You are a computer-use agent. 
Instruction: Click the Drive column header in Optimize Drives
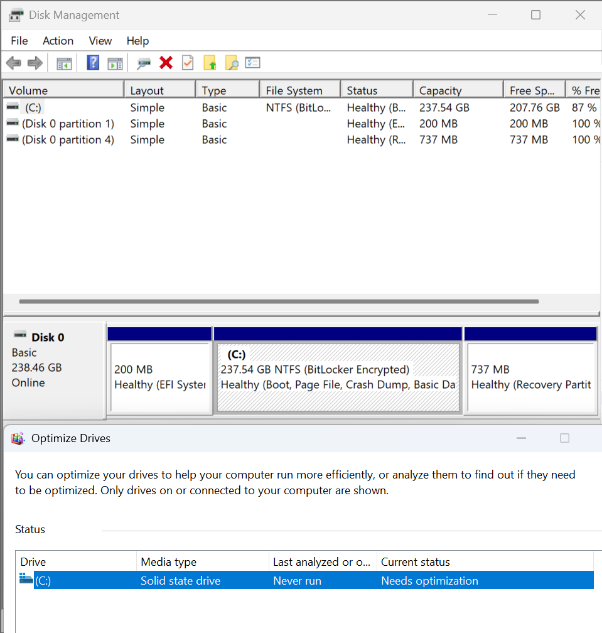[76, 561]
